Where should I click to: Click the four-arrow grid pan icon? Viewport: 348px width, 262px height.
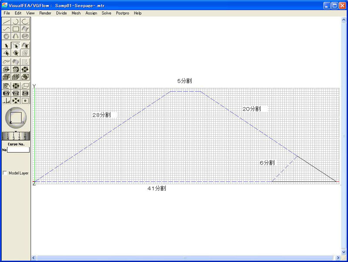(16, 86)
